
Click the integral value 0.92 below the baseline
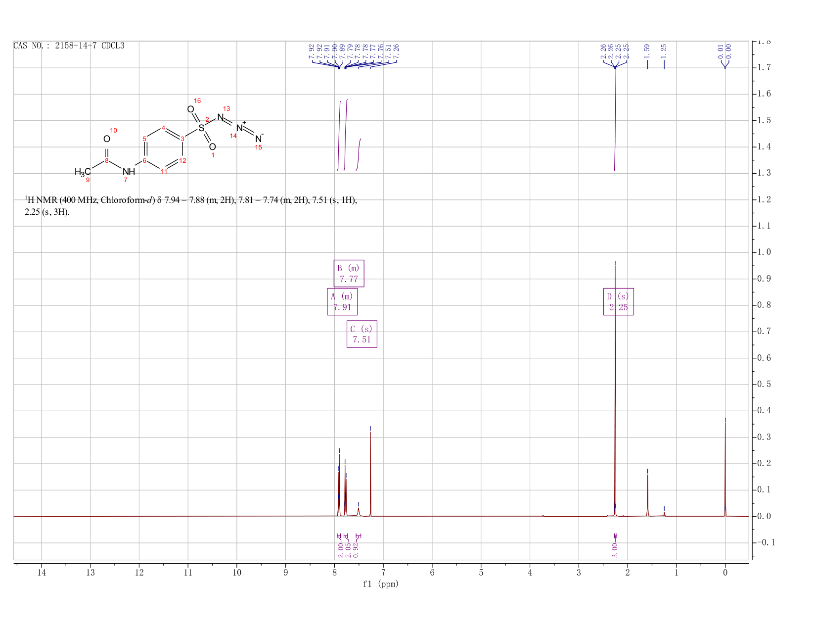(x=356, y=550)
